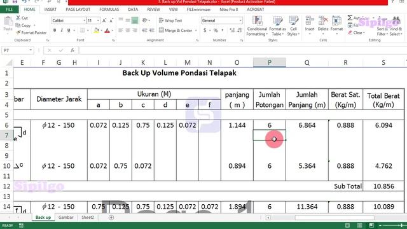407x229 pixels.
Task: Open the font size dropdown
Action: tap(98, 20)
